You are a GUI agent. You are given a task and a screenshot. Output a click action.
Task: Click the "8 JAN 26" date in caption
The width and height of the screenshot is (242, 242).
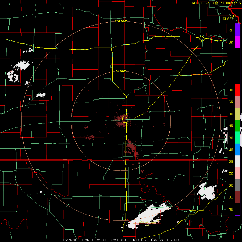pyautogui.click(x=155, y=240)
